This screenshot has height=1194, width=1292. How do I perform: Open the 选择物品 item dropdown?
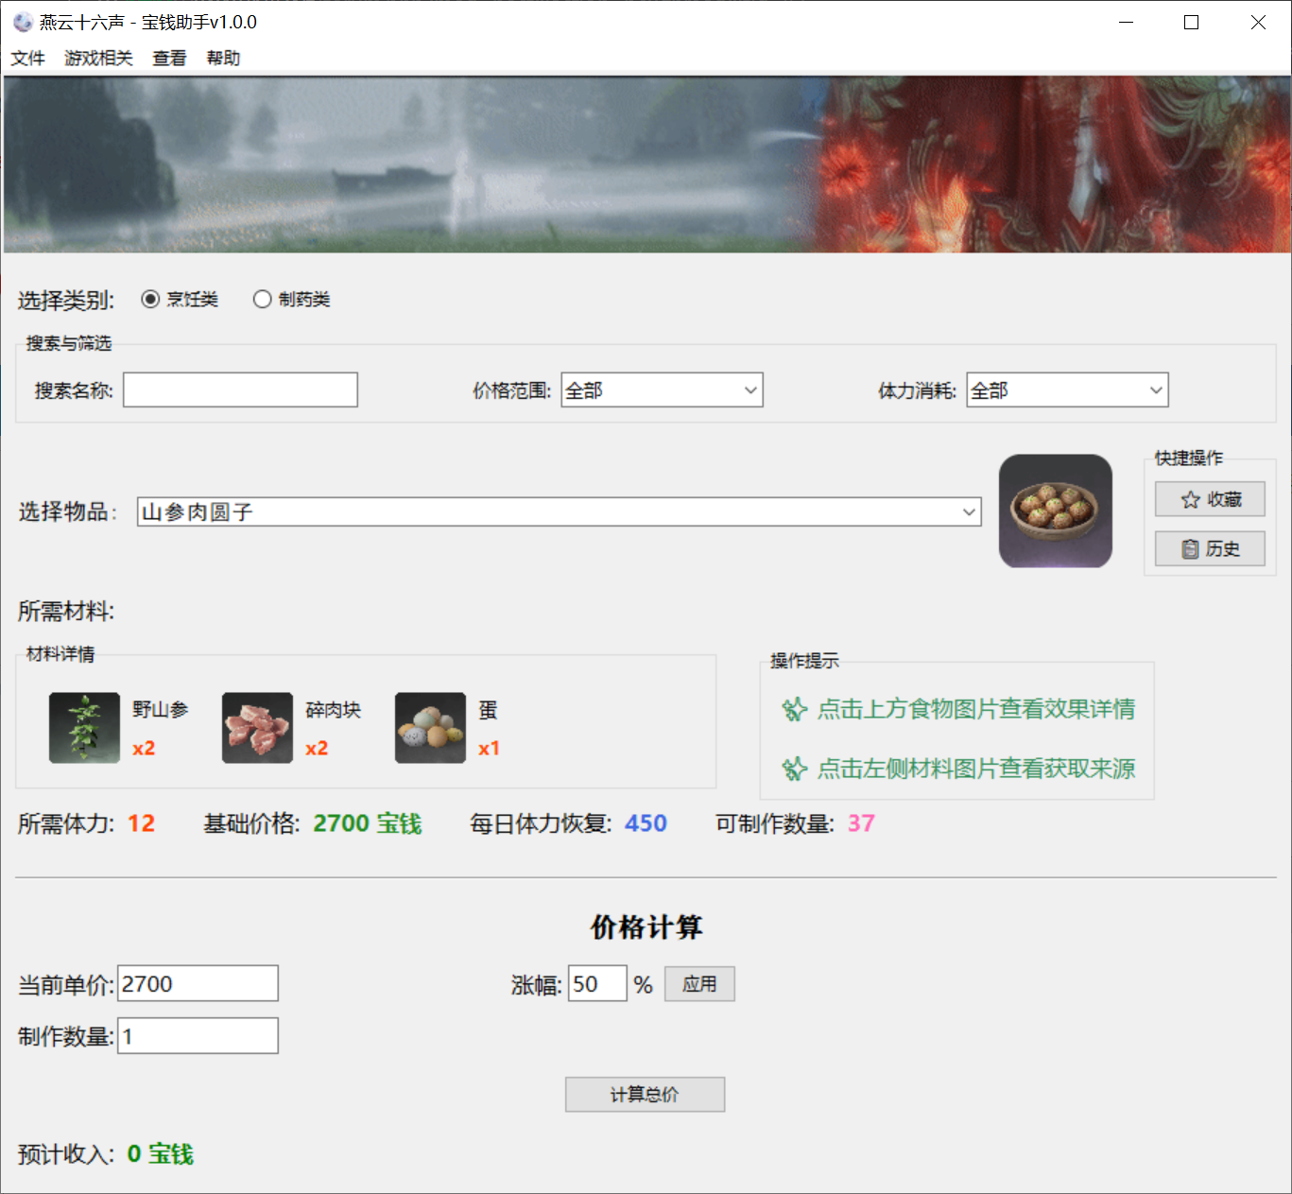point(559,512)
